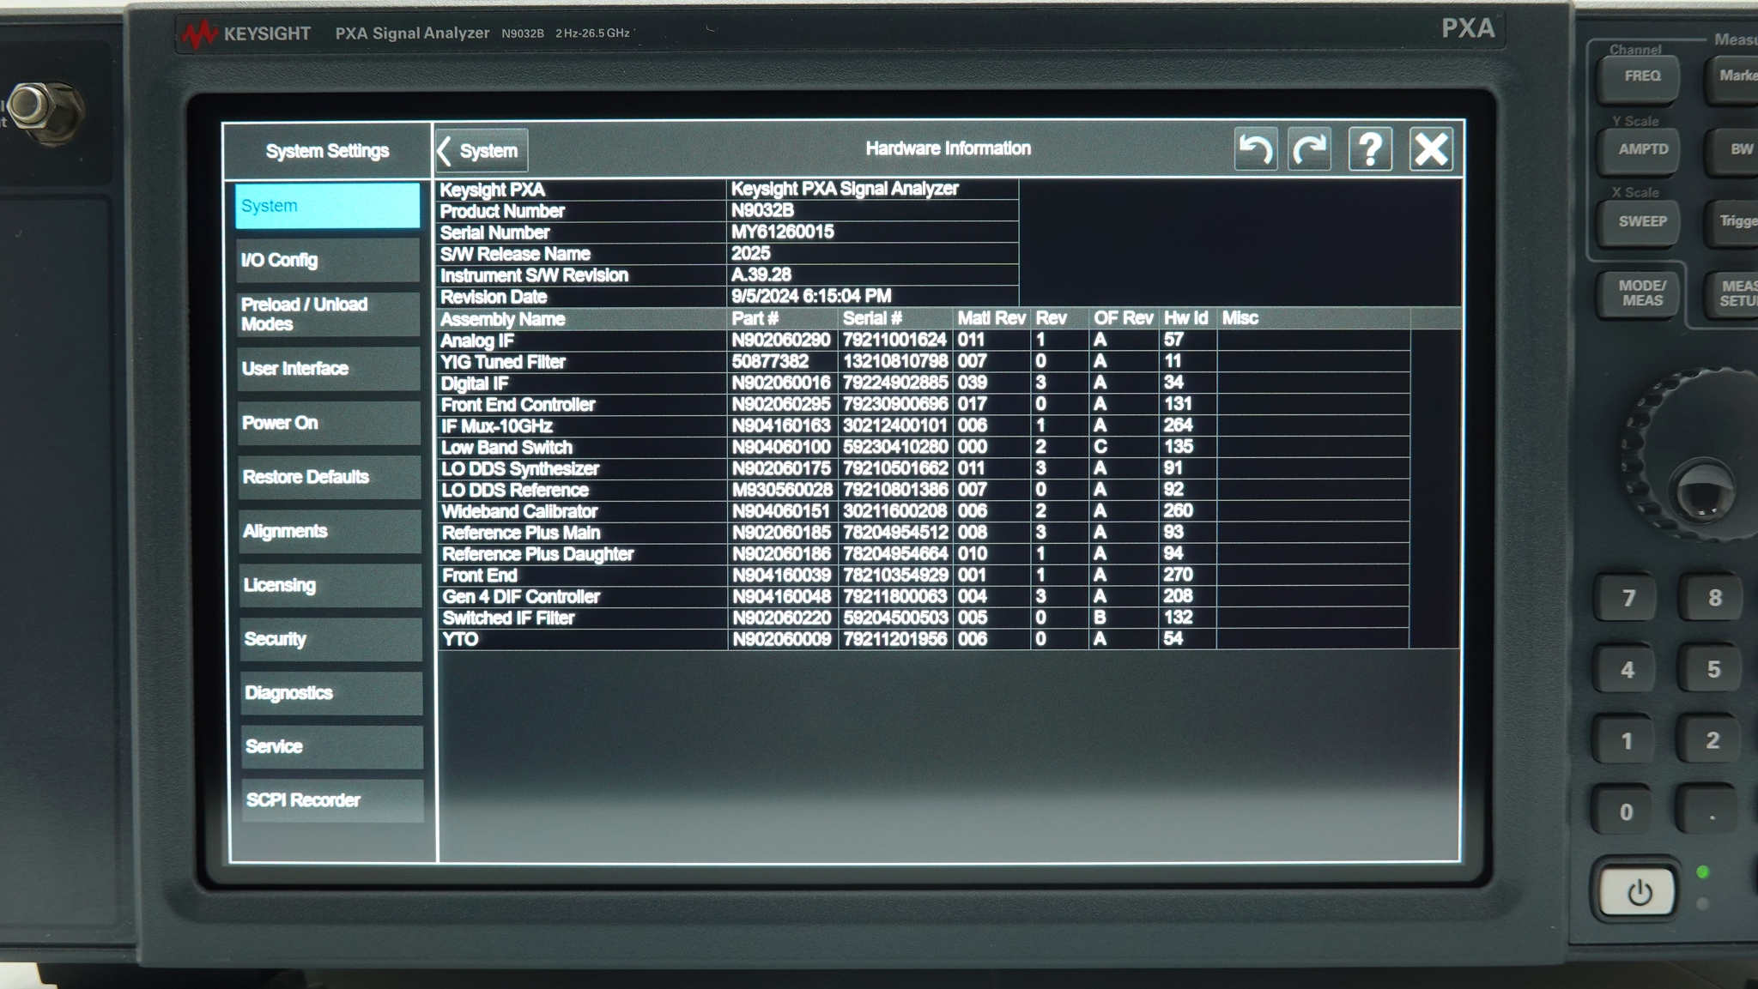The image size is (1758, 989).
Task: Select the Low Band Switch row
Action: [923, 448]
